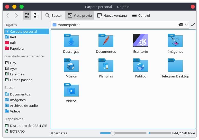199x140 pixels.
Task: Select the Documentos folder icon in file view
Action: point(106,40)
